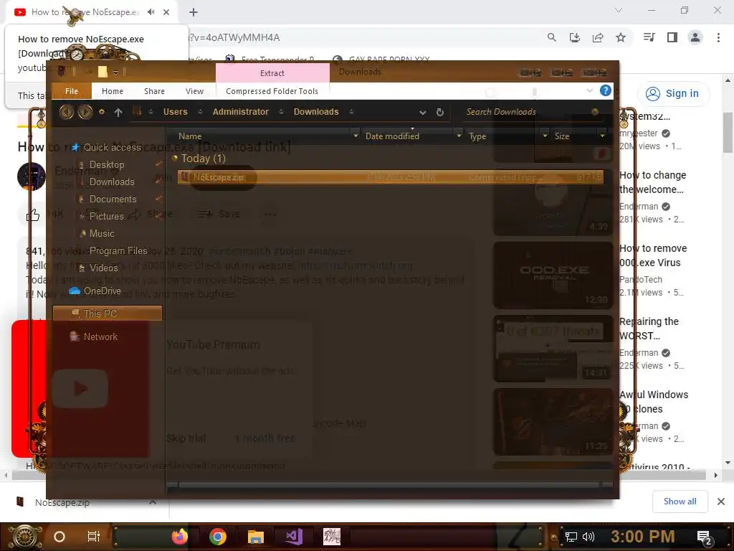
Task: Click the Administrator breadcrumb segment
Action: [x=241, y=111]
